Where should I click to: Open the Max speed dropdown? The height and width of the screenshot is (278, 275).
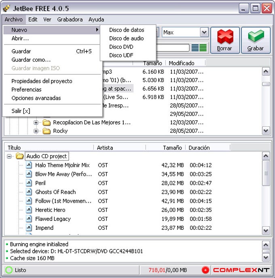(x=204, y=32)
